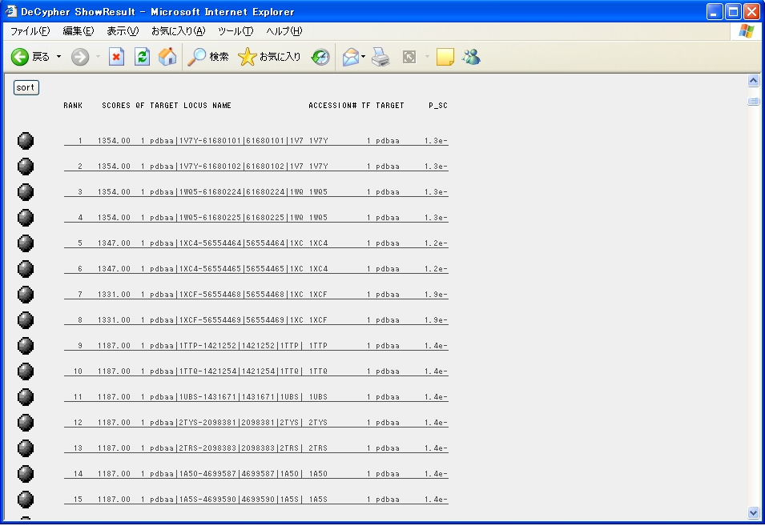This screenshot has width=765, height=526.
Task: Click the grey Forward arrow button
Action: [80, 57]
